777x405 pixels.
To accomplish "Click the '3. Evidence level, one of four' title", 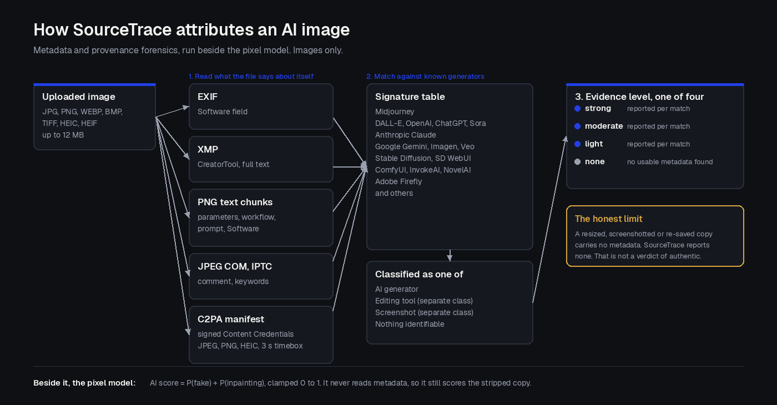I will (639, 97).
